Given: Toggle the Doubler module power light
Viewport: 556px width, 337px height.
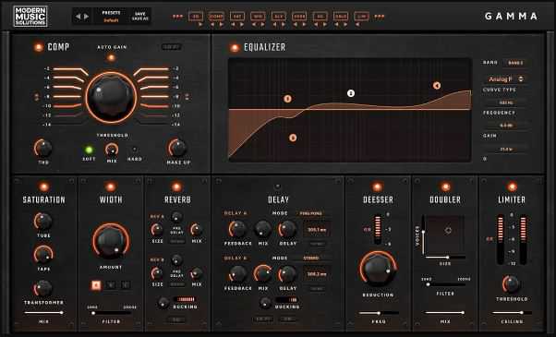Looking at the screenshot, I should coord(445,187).
